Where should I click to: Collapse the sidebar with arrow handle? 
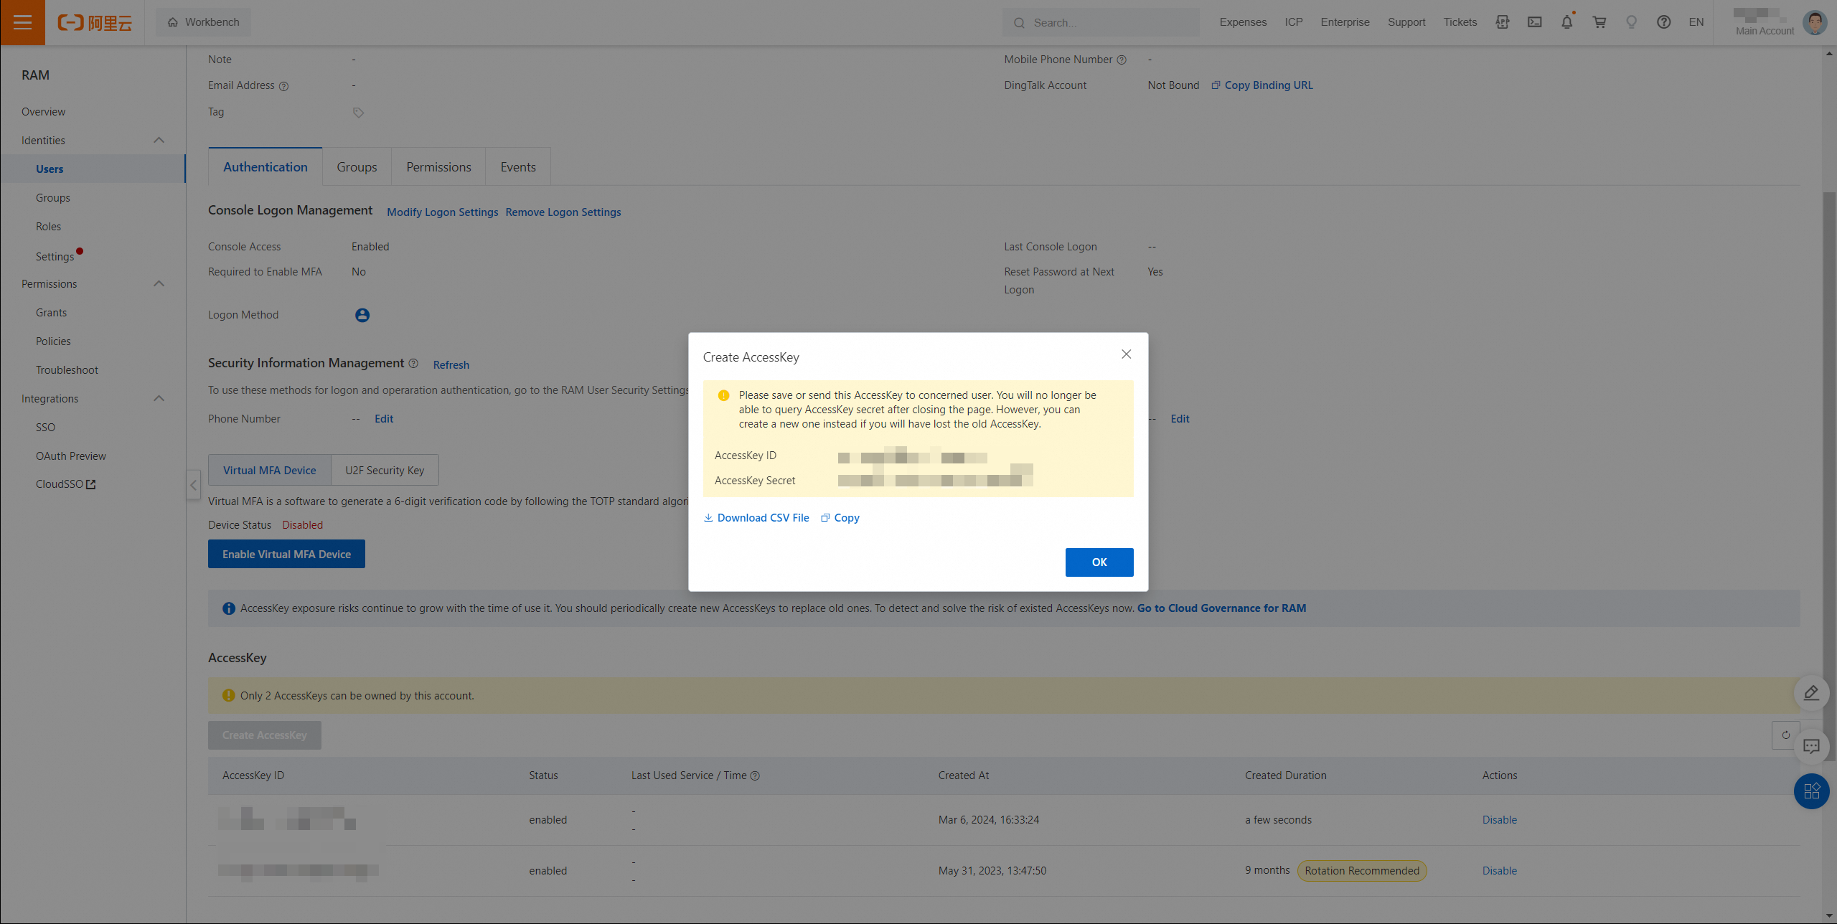point(193,485)
